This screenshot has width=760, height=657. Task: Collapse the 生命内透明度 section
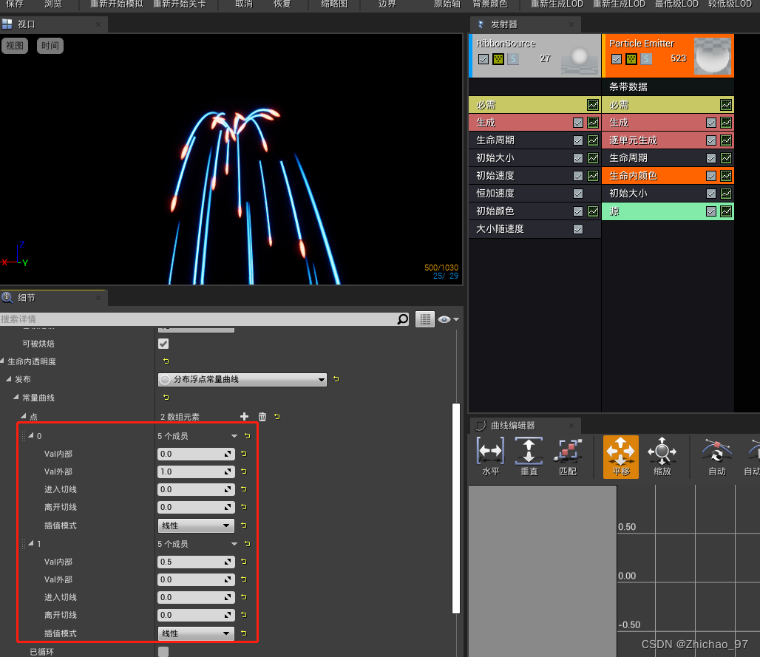coord(2,361)
